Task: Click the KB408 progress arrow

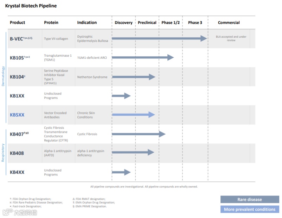Action: [x=133, y=152]
